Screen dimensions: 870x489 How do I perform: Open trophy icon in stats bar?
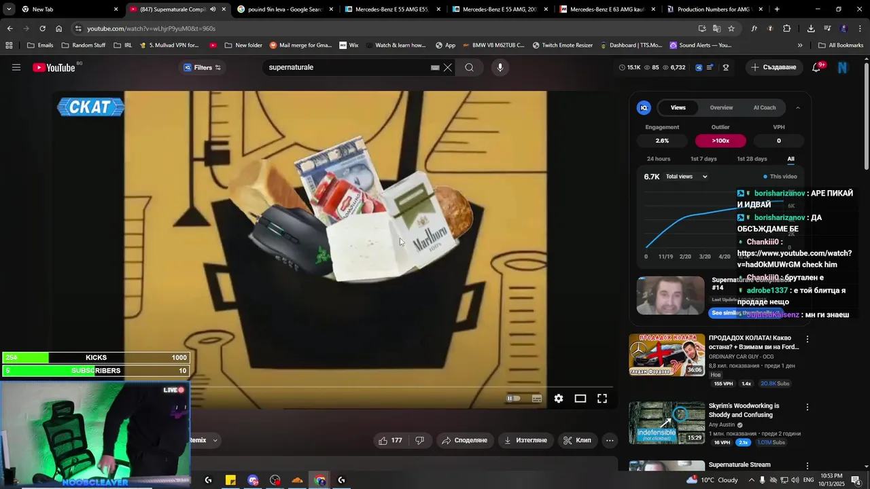coord(726,67)
